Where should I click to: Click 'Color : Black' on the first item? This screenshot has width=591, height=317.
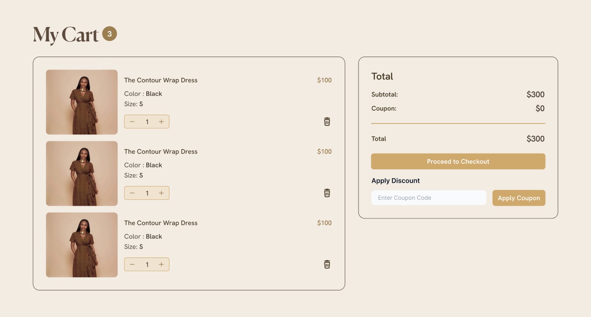[143, 94]
